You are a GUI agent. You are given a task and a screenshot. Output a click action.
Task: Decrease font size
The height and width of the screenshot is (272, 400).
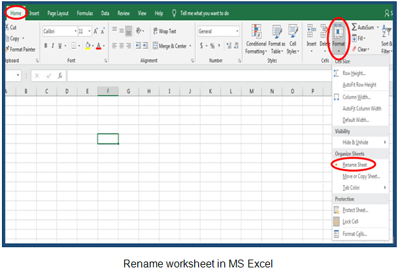103,31
